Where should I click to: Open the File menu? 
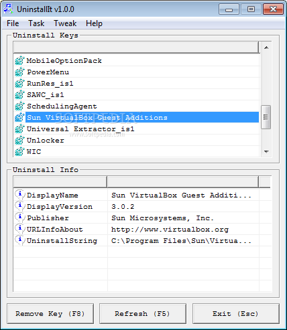[x=13, y=23]
